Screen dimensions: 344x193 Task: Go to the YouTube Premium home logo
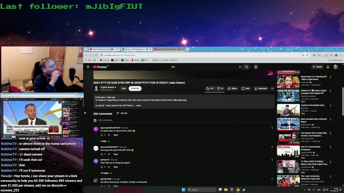(100, 67)
